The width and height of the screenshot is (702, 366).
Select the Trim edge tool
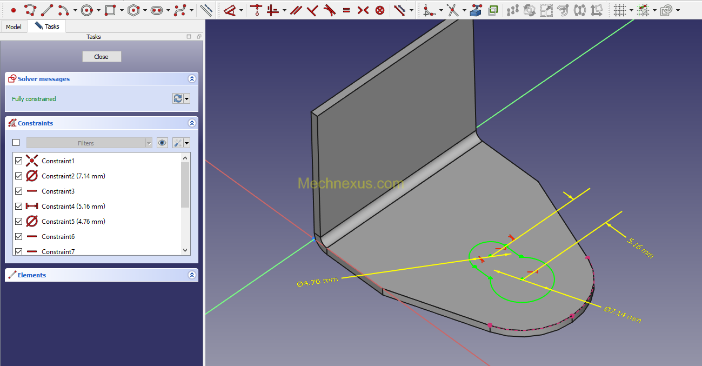(453, 10)
